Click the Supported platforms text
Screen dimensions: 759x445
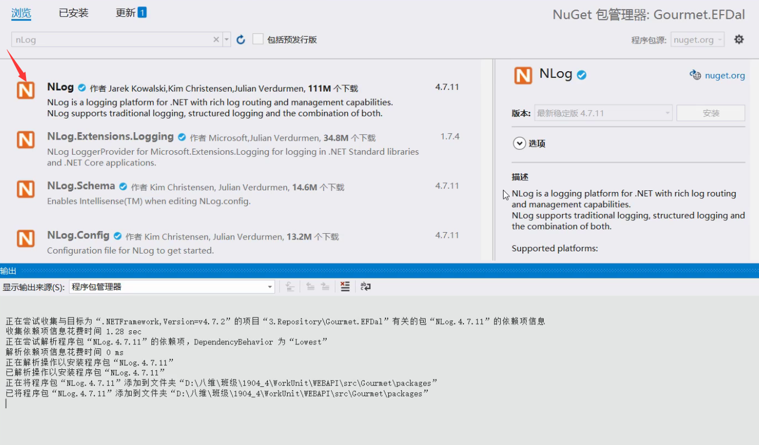click(554, 248)
